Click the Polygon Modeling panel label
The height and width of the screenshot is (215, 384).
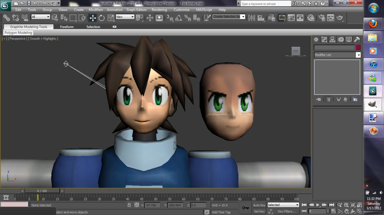click(x=18, y=33)
